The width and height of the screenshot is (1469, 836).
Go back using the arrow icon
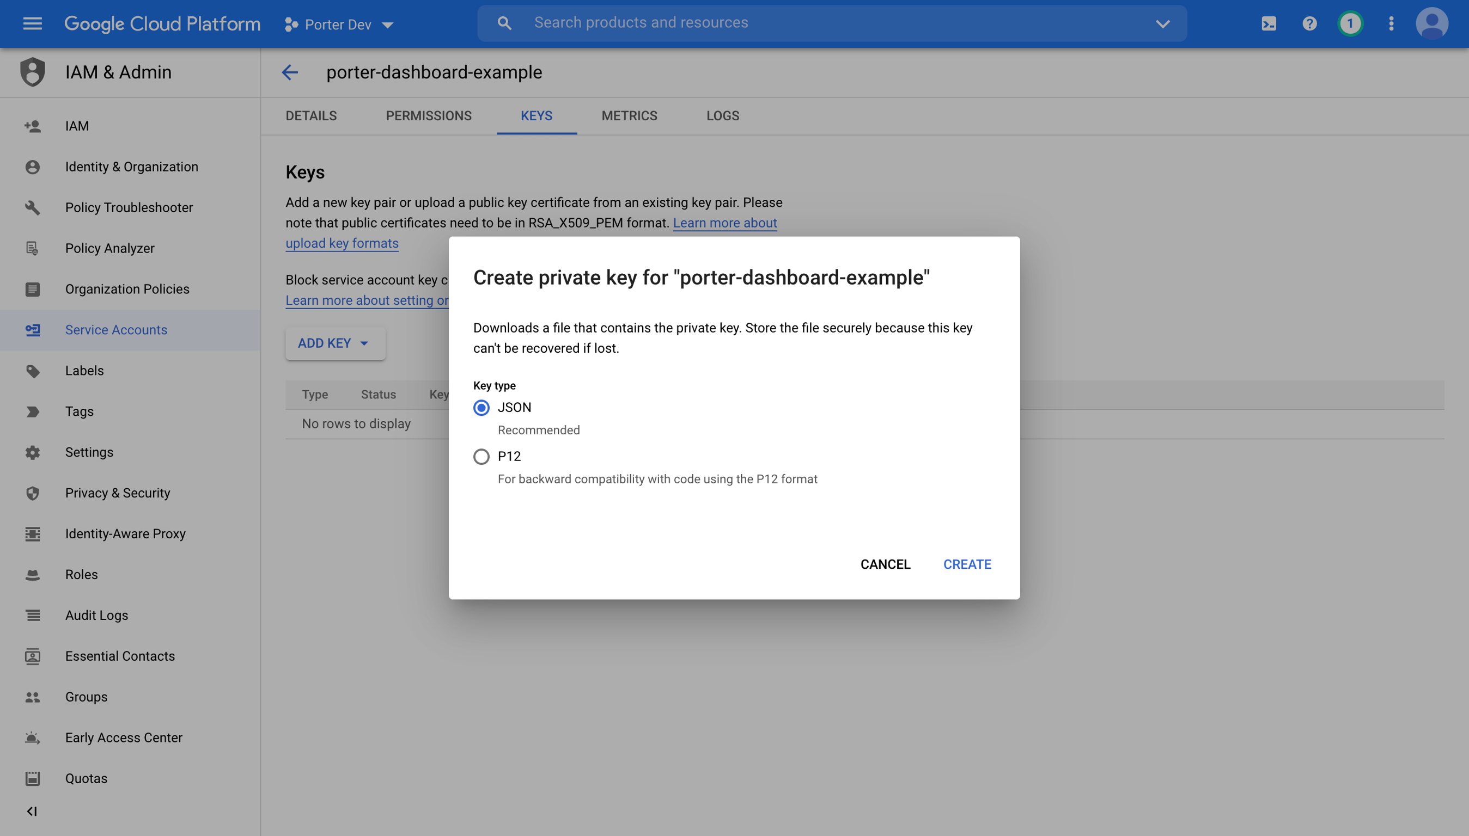(290, 72)
